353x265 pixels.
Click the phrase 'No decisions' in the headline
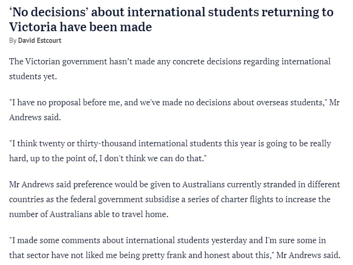48,12
